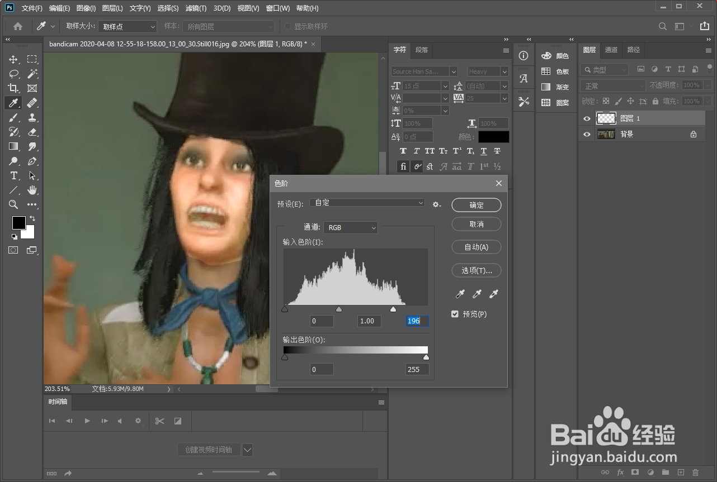Viewport: 717px width, 482px height.
Task: Select the History Brush tool
Action: [x=13, y=132]
